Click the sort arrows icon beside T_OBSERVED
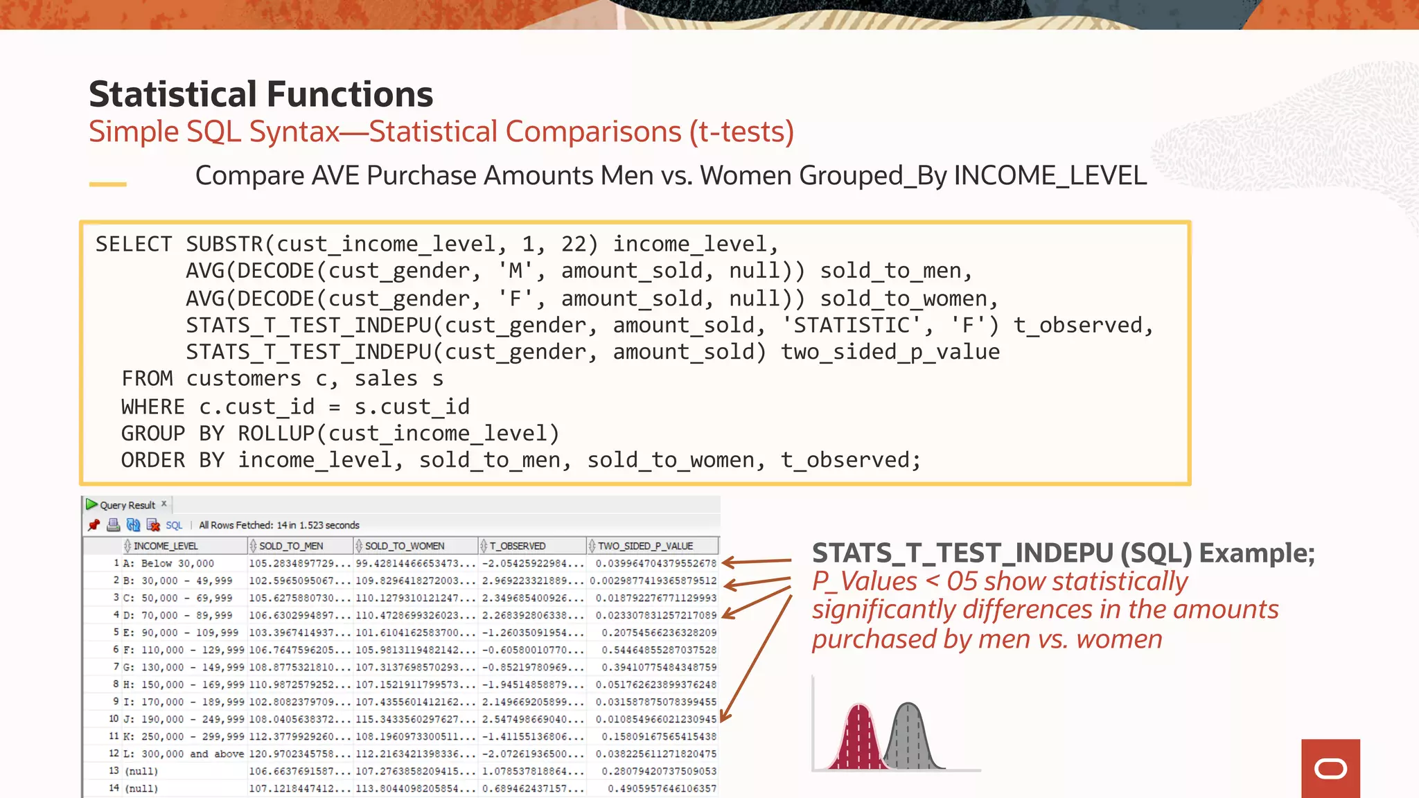Screen dimensions: 1419x798 [x=484, y=546]
